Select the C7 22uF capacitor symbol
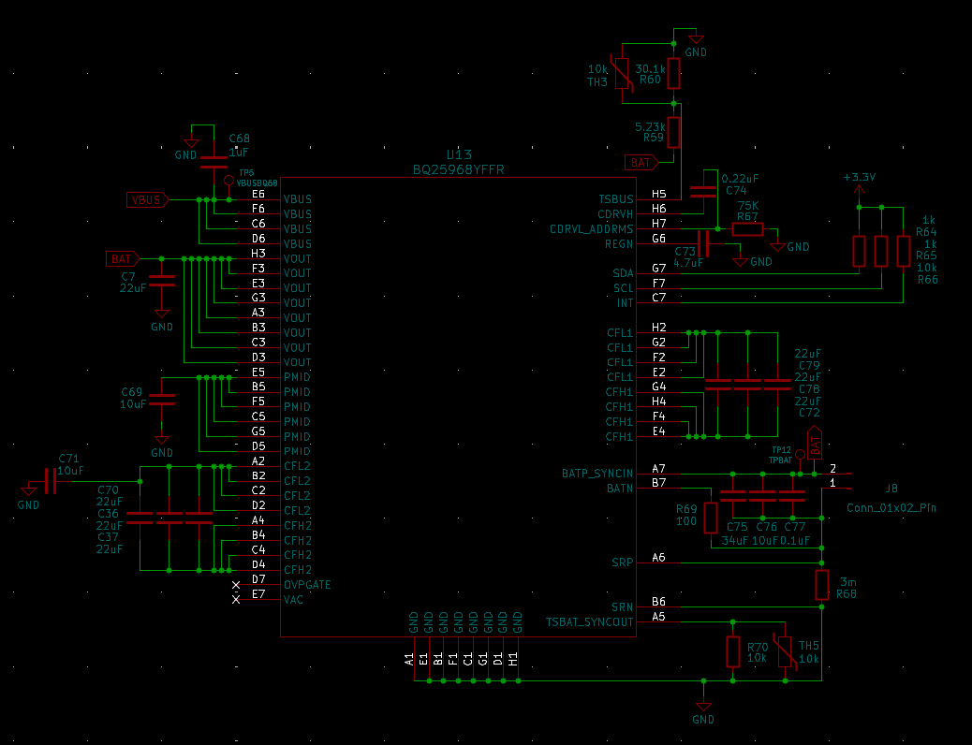The height and width of the screenshot is (745, 972). point(162,281)
